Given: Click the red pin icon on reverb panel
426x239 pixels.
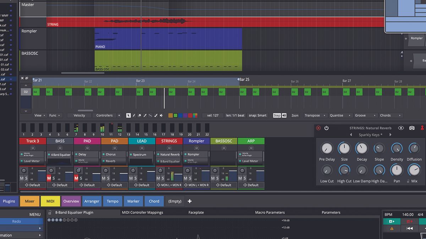Looking at the screenshot, I should [422, 128].
